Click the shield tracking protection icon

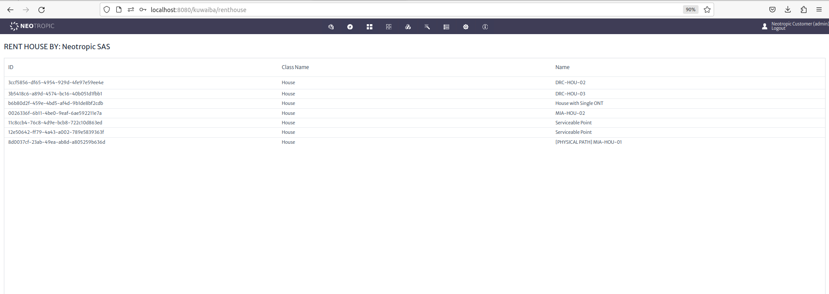pyautogui.click(x=107, y=9)
